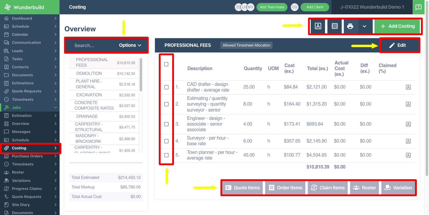
Task: Select the DEMOLITION category
Action: coord(104,73)
